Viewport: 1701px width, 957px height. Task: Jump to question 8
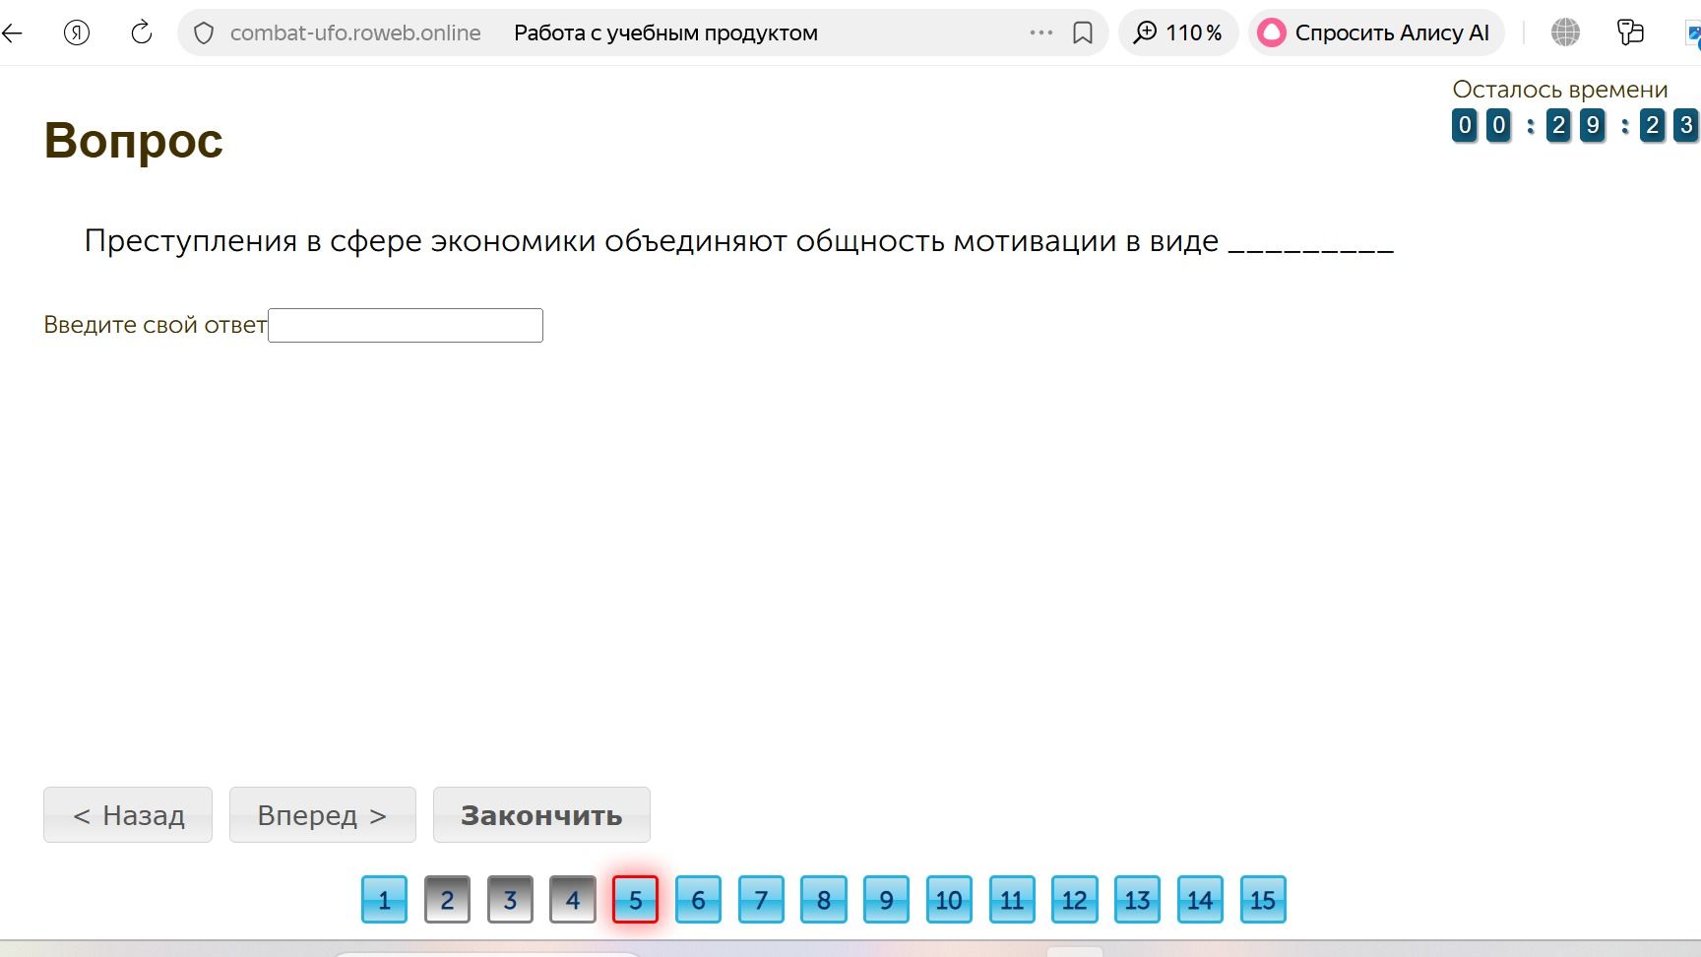[824, 900]
